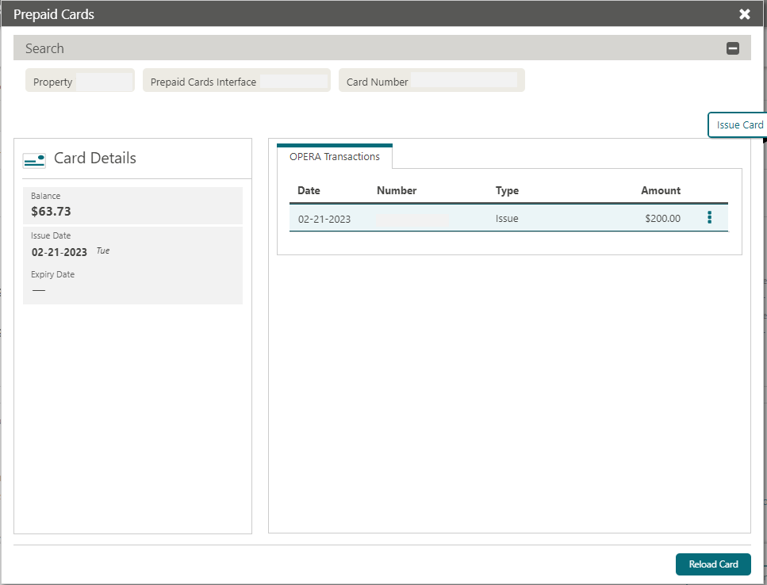Click the Issue Date in Card Details
Screen dimensions: 767x585
tap(59, 250)
